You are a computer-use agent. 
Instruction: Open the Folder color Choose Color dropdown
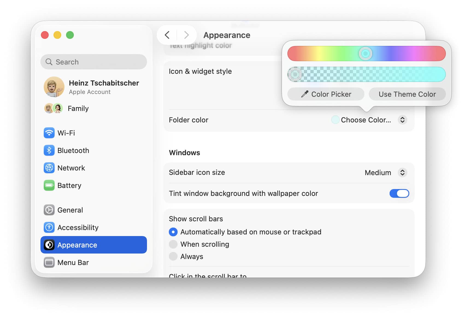tap(369, 120)
